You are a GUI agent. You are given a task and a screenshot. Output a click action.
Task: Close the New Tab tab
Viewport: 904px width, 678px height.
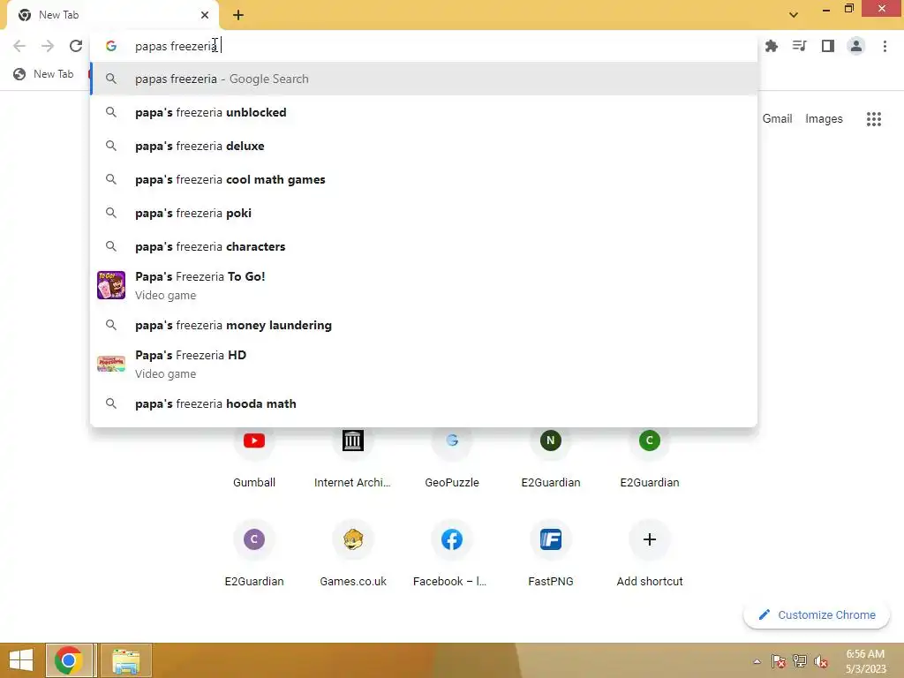click(x=205, y=15)
